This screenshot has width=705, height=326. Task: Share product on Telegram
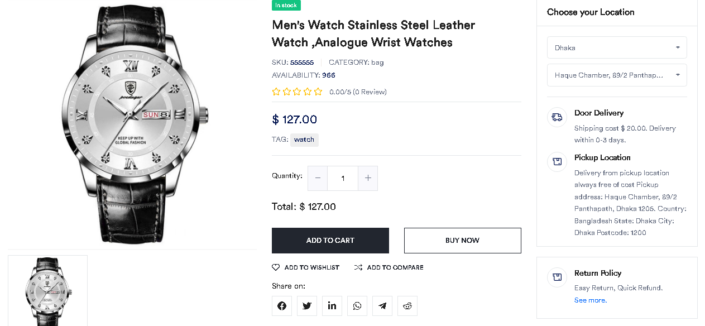point(382,306)
